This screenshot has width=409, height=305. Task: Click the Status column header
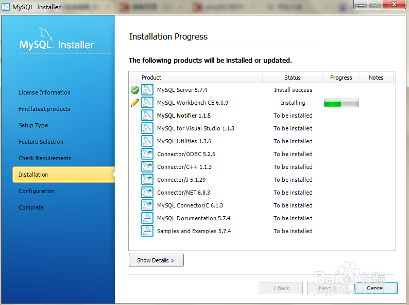293,78
